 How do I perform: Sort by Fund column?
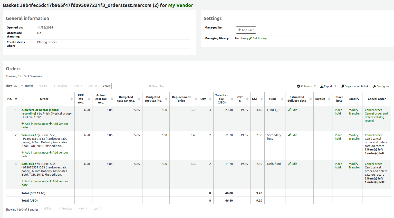[275, 99]
